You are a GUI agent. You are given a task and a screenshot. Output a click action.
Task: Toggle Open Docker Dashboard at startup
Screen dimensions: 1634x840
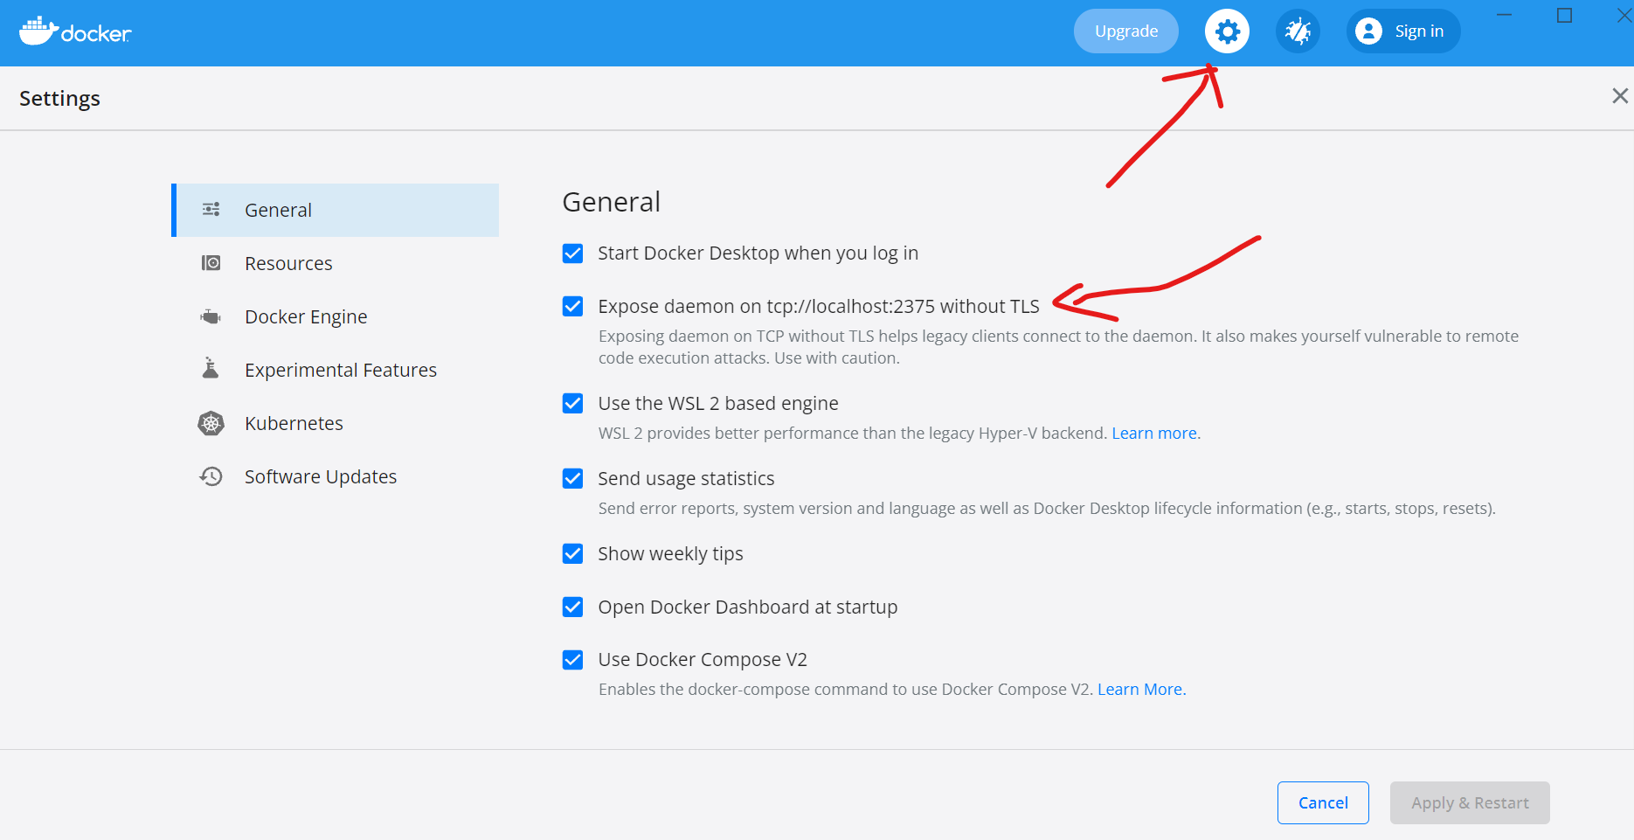pyautogui.click(x=572, y=607)
